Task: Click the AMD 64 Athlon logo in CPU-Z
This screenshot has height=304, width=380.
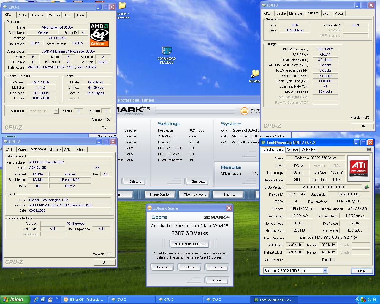Action: (99, 35)
